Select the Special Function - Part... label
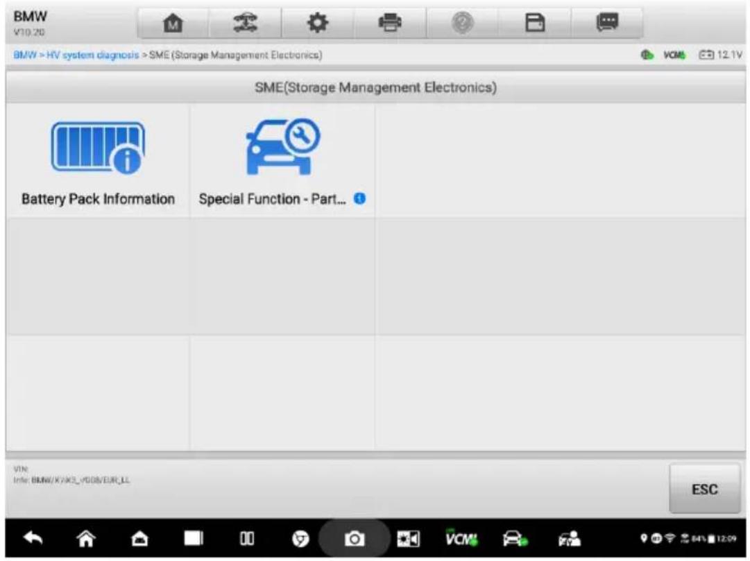This screenshot has height=561, width=750. click(272, 199)
